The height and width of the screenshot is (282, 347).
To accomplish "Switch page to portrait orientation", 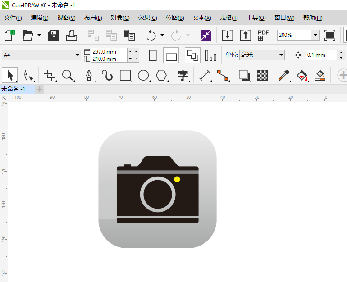I will [153, 55].
